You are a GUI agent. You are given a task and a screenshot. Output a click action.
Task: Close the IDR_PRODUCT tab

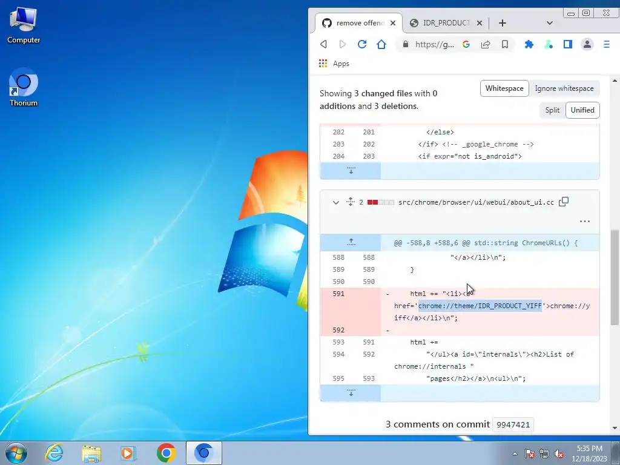tap(480, 23)
